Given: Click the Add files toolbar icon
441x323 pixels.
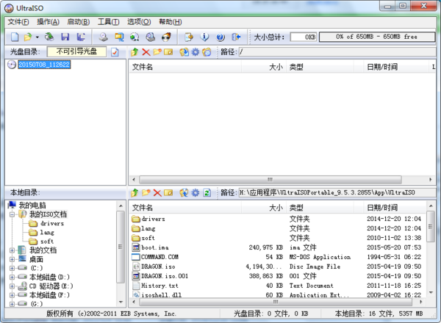Looking at the screenshot, I should tap(189, 37).
